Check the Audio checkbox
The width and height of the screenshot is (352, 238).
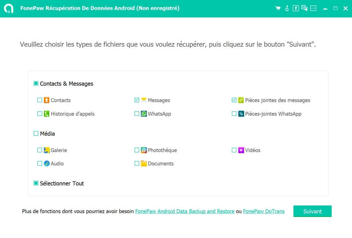(40, 163)
